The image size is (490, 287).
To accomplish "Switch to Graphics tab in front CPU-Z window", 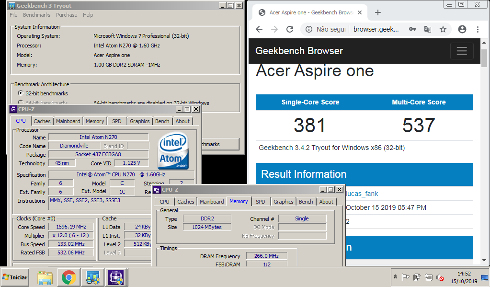I will pos(284,202).
